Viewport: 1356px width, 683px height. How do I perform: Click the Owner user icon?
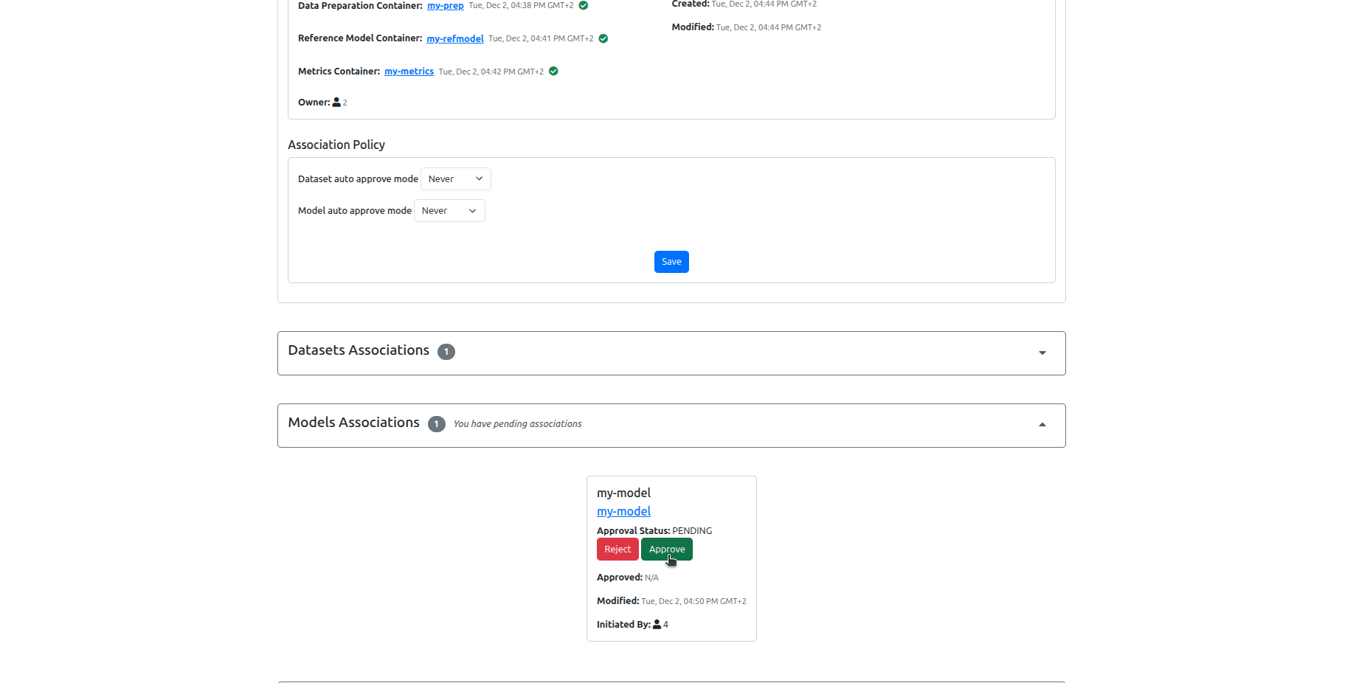tap(336, 103)
